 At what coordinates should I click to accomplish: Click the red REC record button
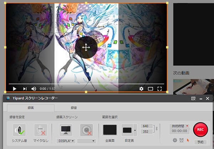200,130
